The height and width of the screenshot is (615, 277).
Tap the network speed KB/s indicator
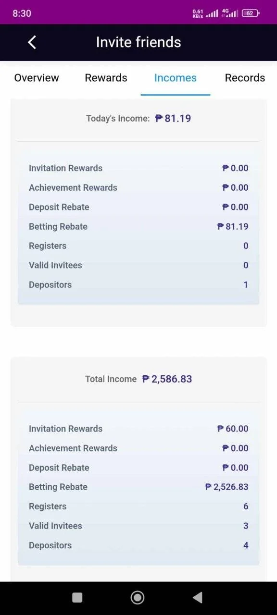tap(198, 13)
